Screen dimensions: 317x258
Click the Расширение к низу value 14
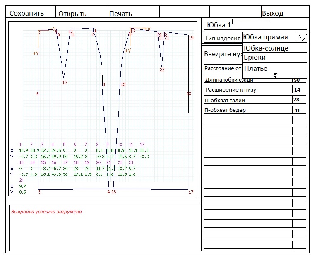tap(299, 89)
